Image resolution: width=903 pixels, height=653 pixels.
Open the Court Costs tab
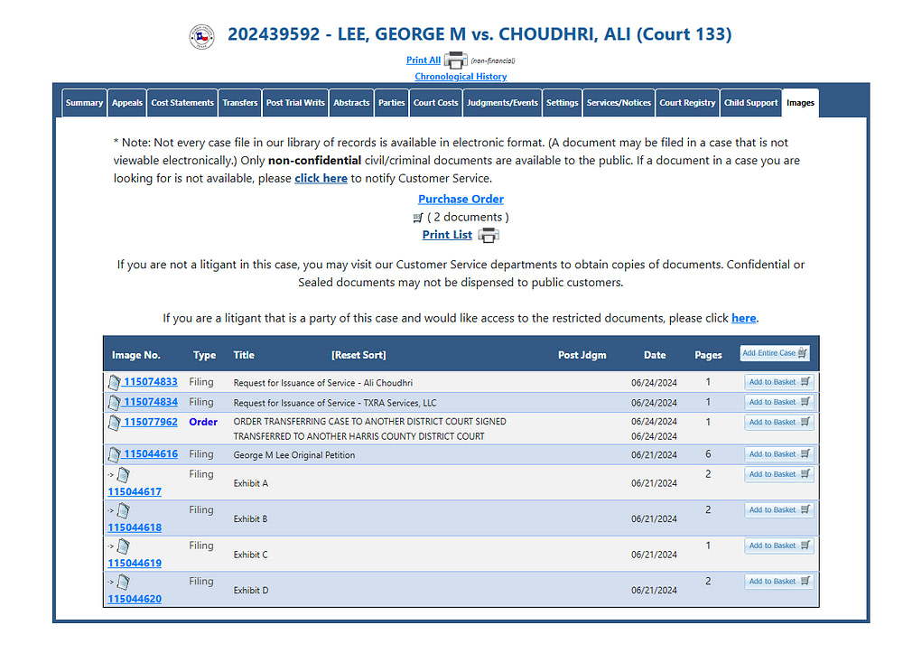pyautogui.click(x=436, y=103)
